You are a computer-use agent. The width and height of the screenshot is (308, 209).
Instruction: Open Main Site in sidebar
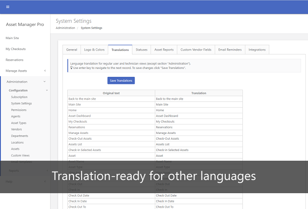12,38
